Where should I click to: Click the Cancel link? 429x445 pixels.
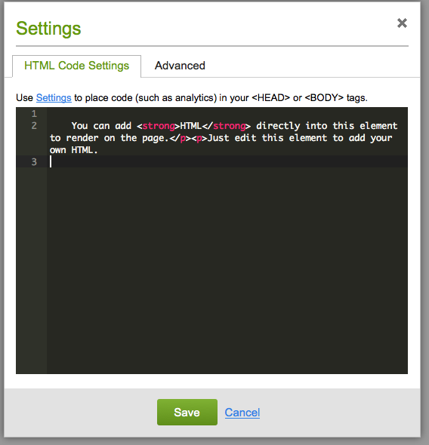(242, 413)
